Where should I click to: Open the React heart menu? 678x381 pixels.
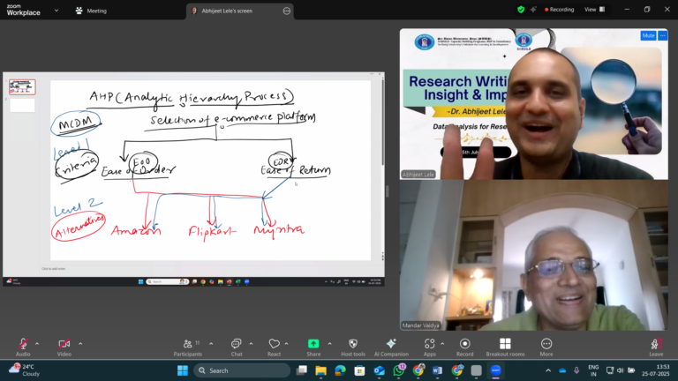[x=274, y=347]
